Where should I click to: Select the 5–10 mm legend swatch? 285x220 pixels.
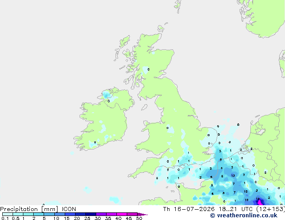49,214
